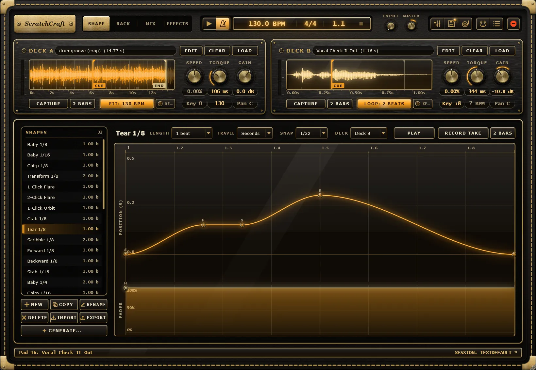Toggle Deck B power indicator
The image size is (536, 370).
(281, 51)
